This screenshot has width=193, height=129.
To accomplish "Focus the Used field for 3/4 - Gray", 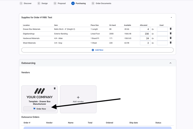I will 162,43.
